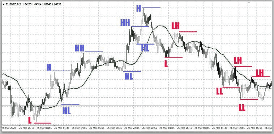Click the highest red LH label
274x134 pixels.
point(175,26)
